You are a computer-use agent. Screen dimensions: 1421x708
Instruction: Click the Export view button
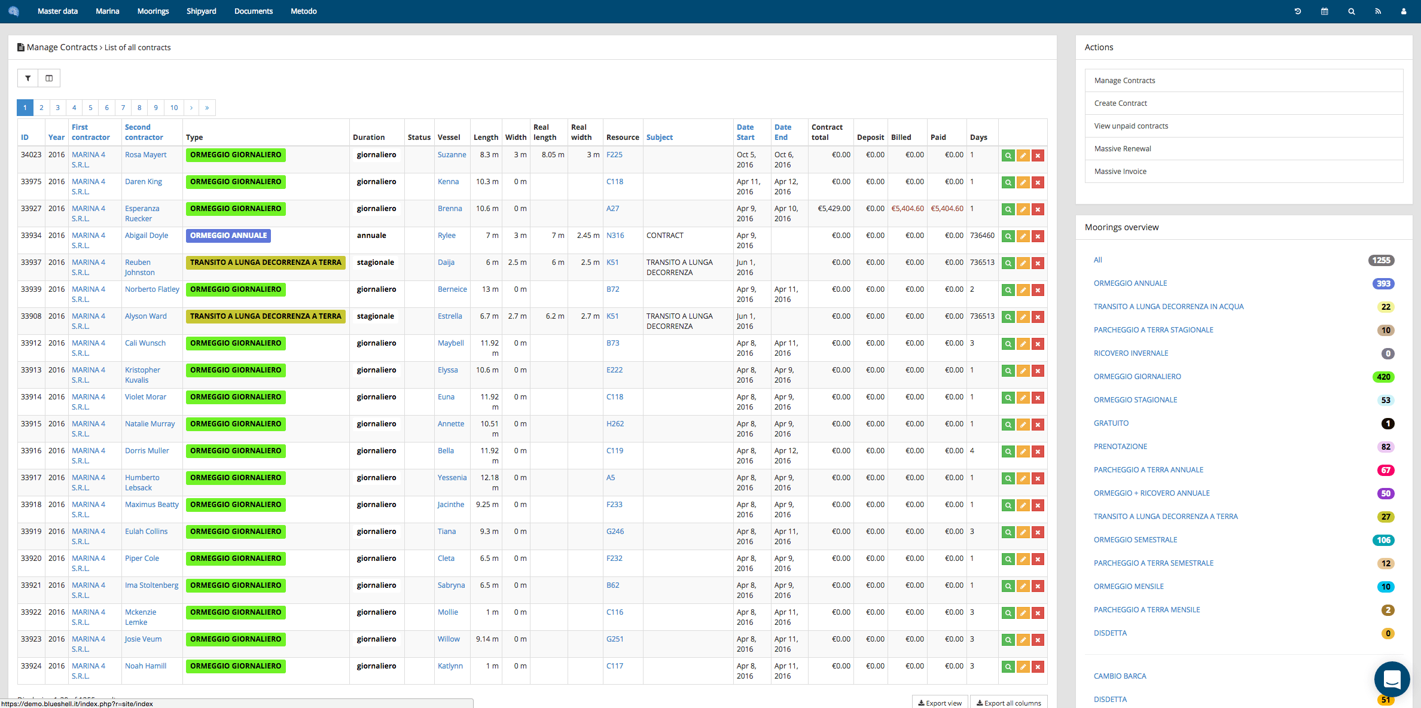click(940, 703)
